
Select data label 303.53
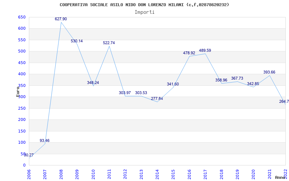pos(141,93)
